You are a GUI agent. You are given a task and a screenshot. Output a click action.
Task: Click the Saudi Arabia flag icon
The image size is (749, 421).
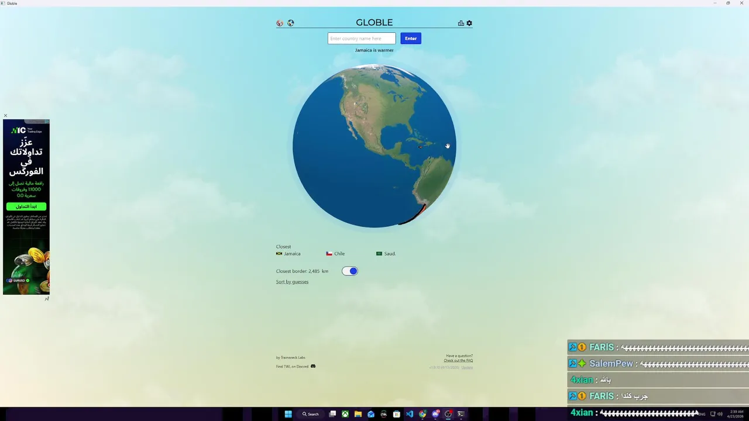(x=379, y=254)
